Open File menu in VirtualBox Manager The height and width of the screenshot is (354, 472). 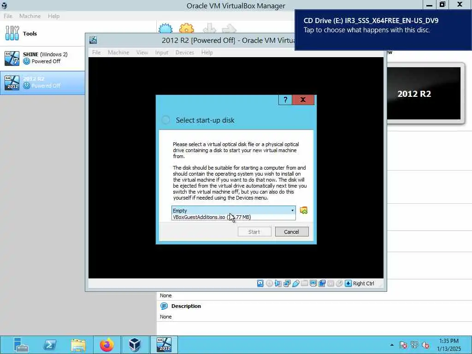point(8,16)
